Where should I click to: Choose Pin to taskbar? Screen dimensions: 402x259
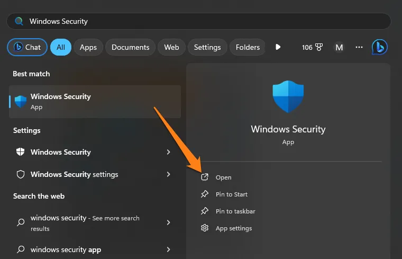(235, 211)
